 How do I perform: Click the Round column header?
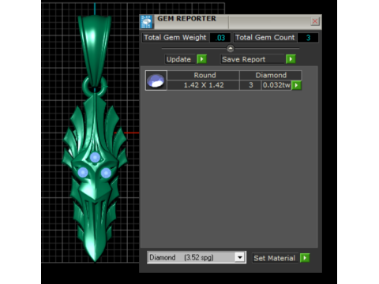[204, 75]
